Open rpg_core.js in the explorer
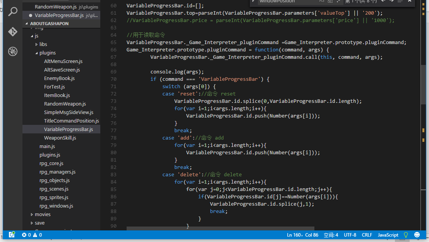This screenshot has width=429, height=242. [x=51, y=164]
